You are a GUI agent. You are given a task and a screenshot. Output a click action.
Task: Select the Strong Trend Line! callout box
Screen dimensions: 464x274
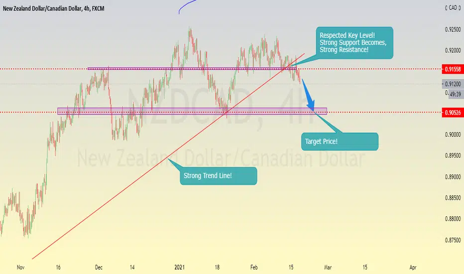[219, 176]
